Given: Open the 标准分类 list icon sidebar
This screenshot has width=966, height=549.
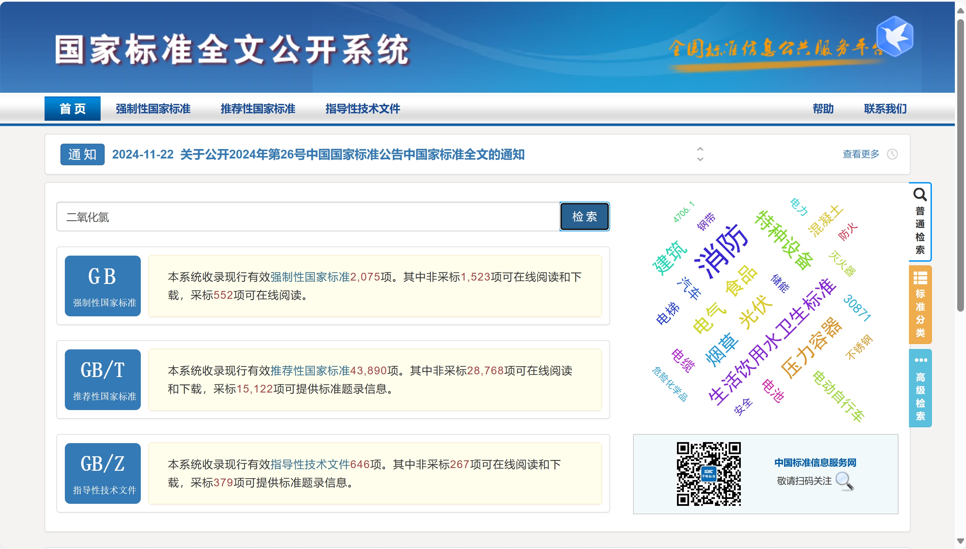Looking at the screenshot, I should pos(920,278).
